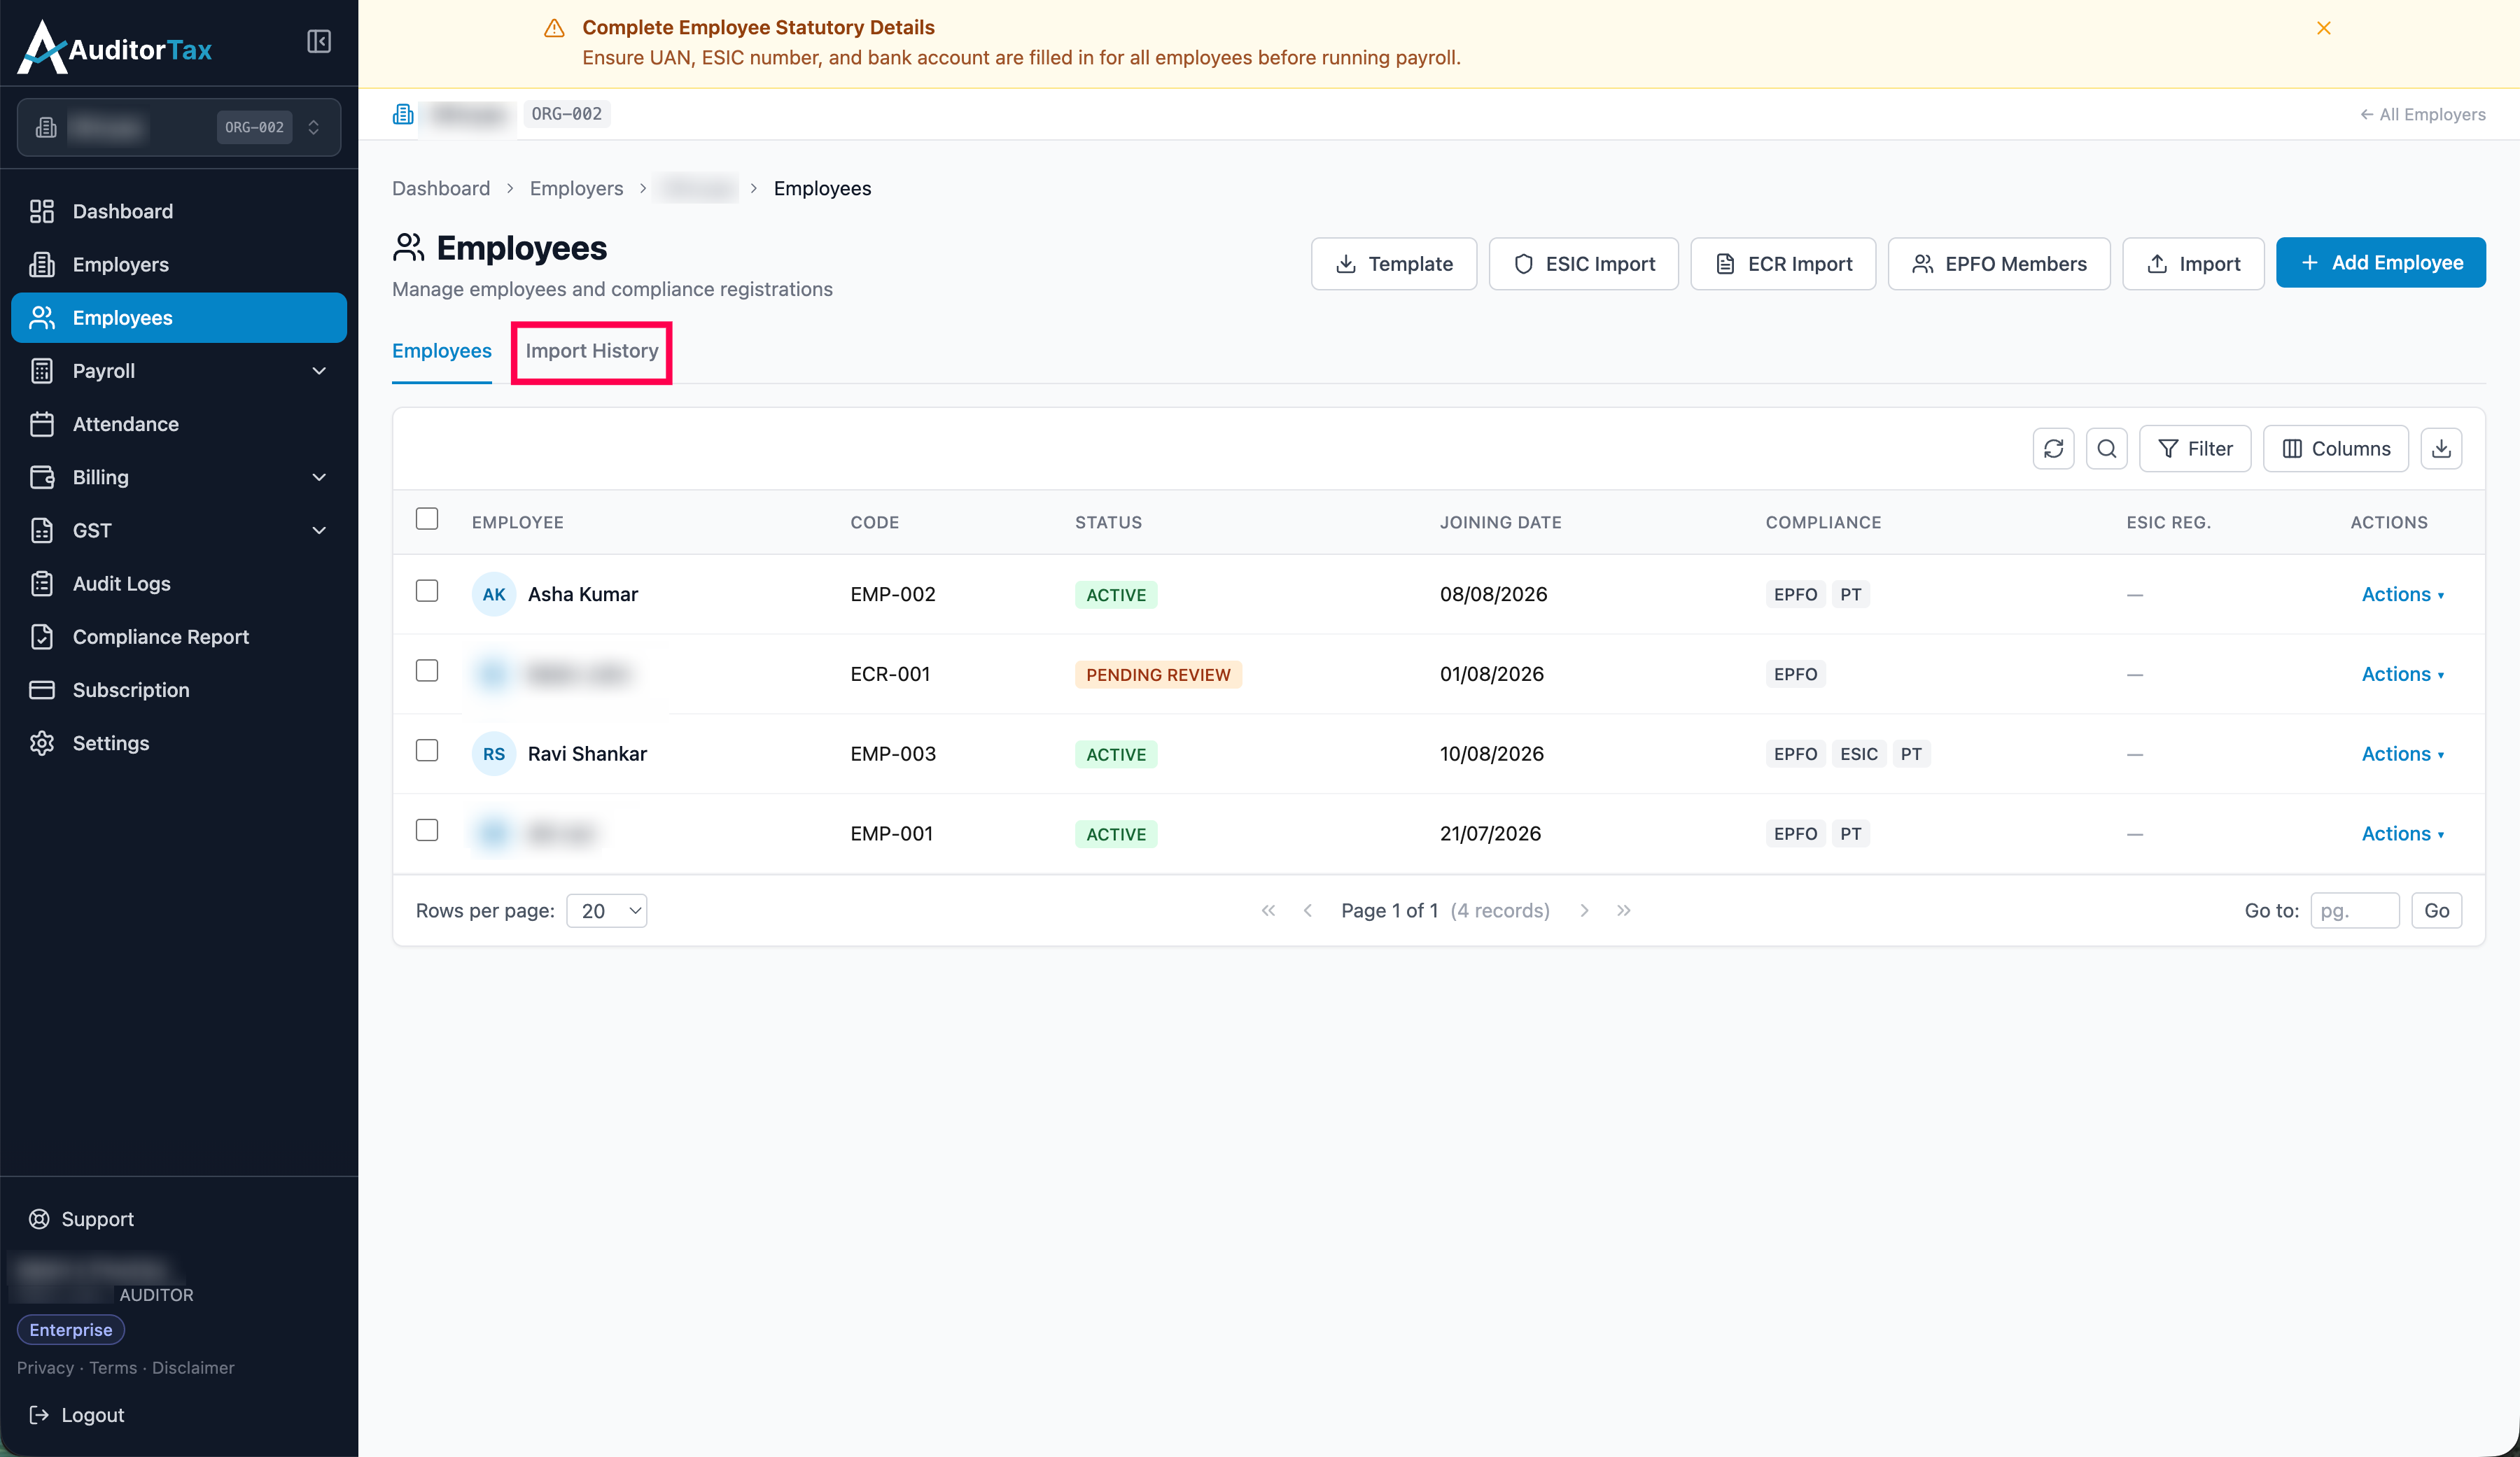Open table search magnifier icon

click(x=2106, y=448)
